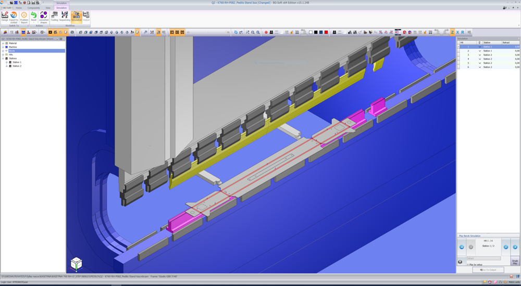Click the left-pointing arrow tool icon

(437, 32)
